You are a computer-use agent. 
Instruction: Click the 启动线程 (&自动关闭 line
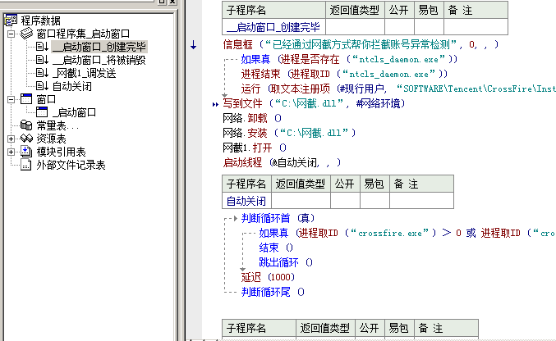coord(282,162)
